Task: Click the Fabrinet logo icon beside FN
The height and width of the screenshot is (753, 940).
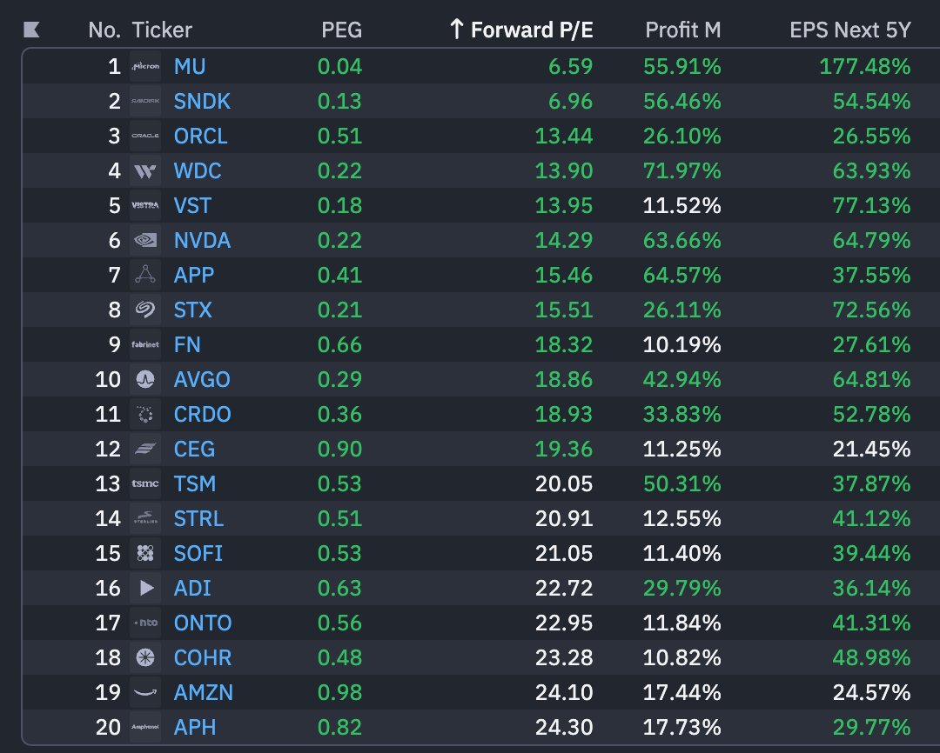Action: (145, 344)
